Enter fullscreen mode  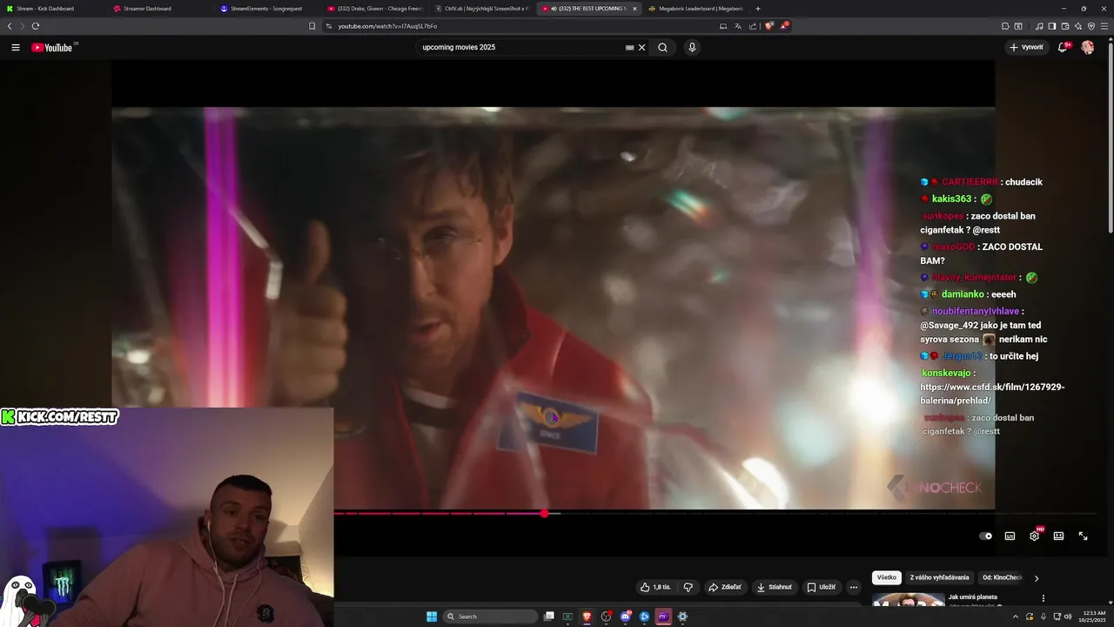tap(1083, 536)
